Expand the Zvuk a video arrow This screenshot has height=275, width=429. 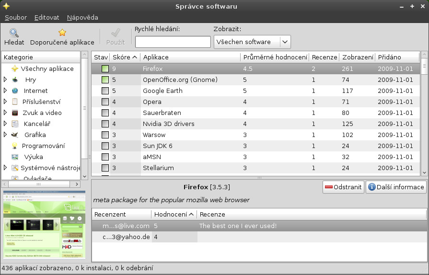click(5, 113)
